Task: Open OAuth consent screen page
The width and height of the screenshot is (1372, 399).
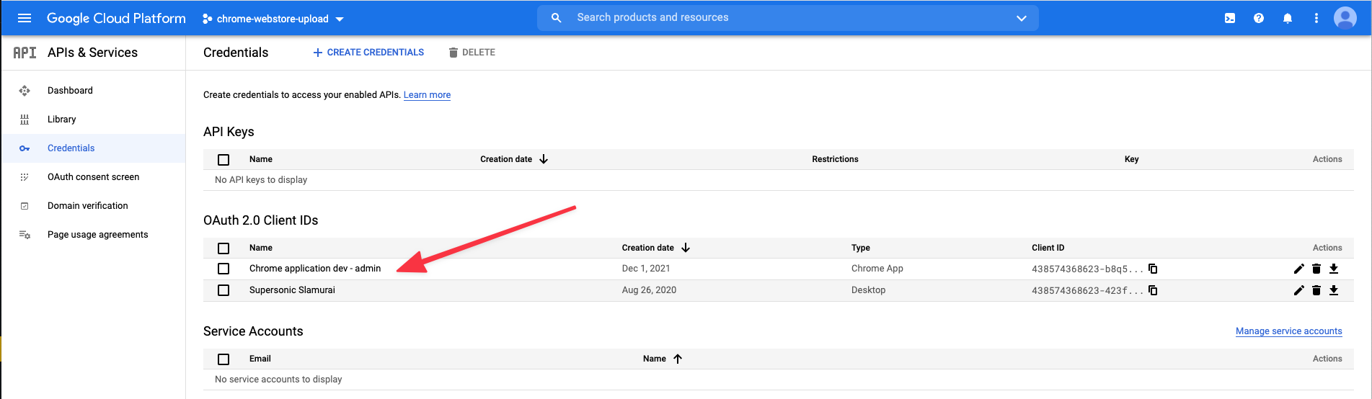Action: [93, 177]
